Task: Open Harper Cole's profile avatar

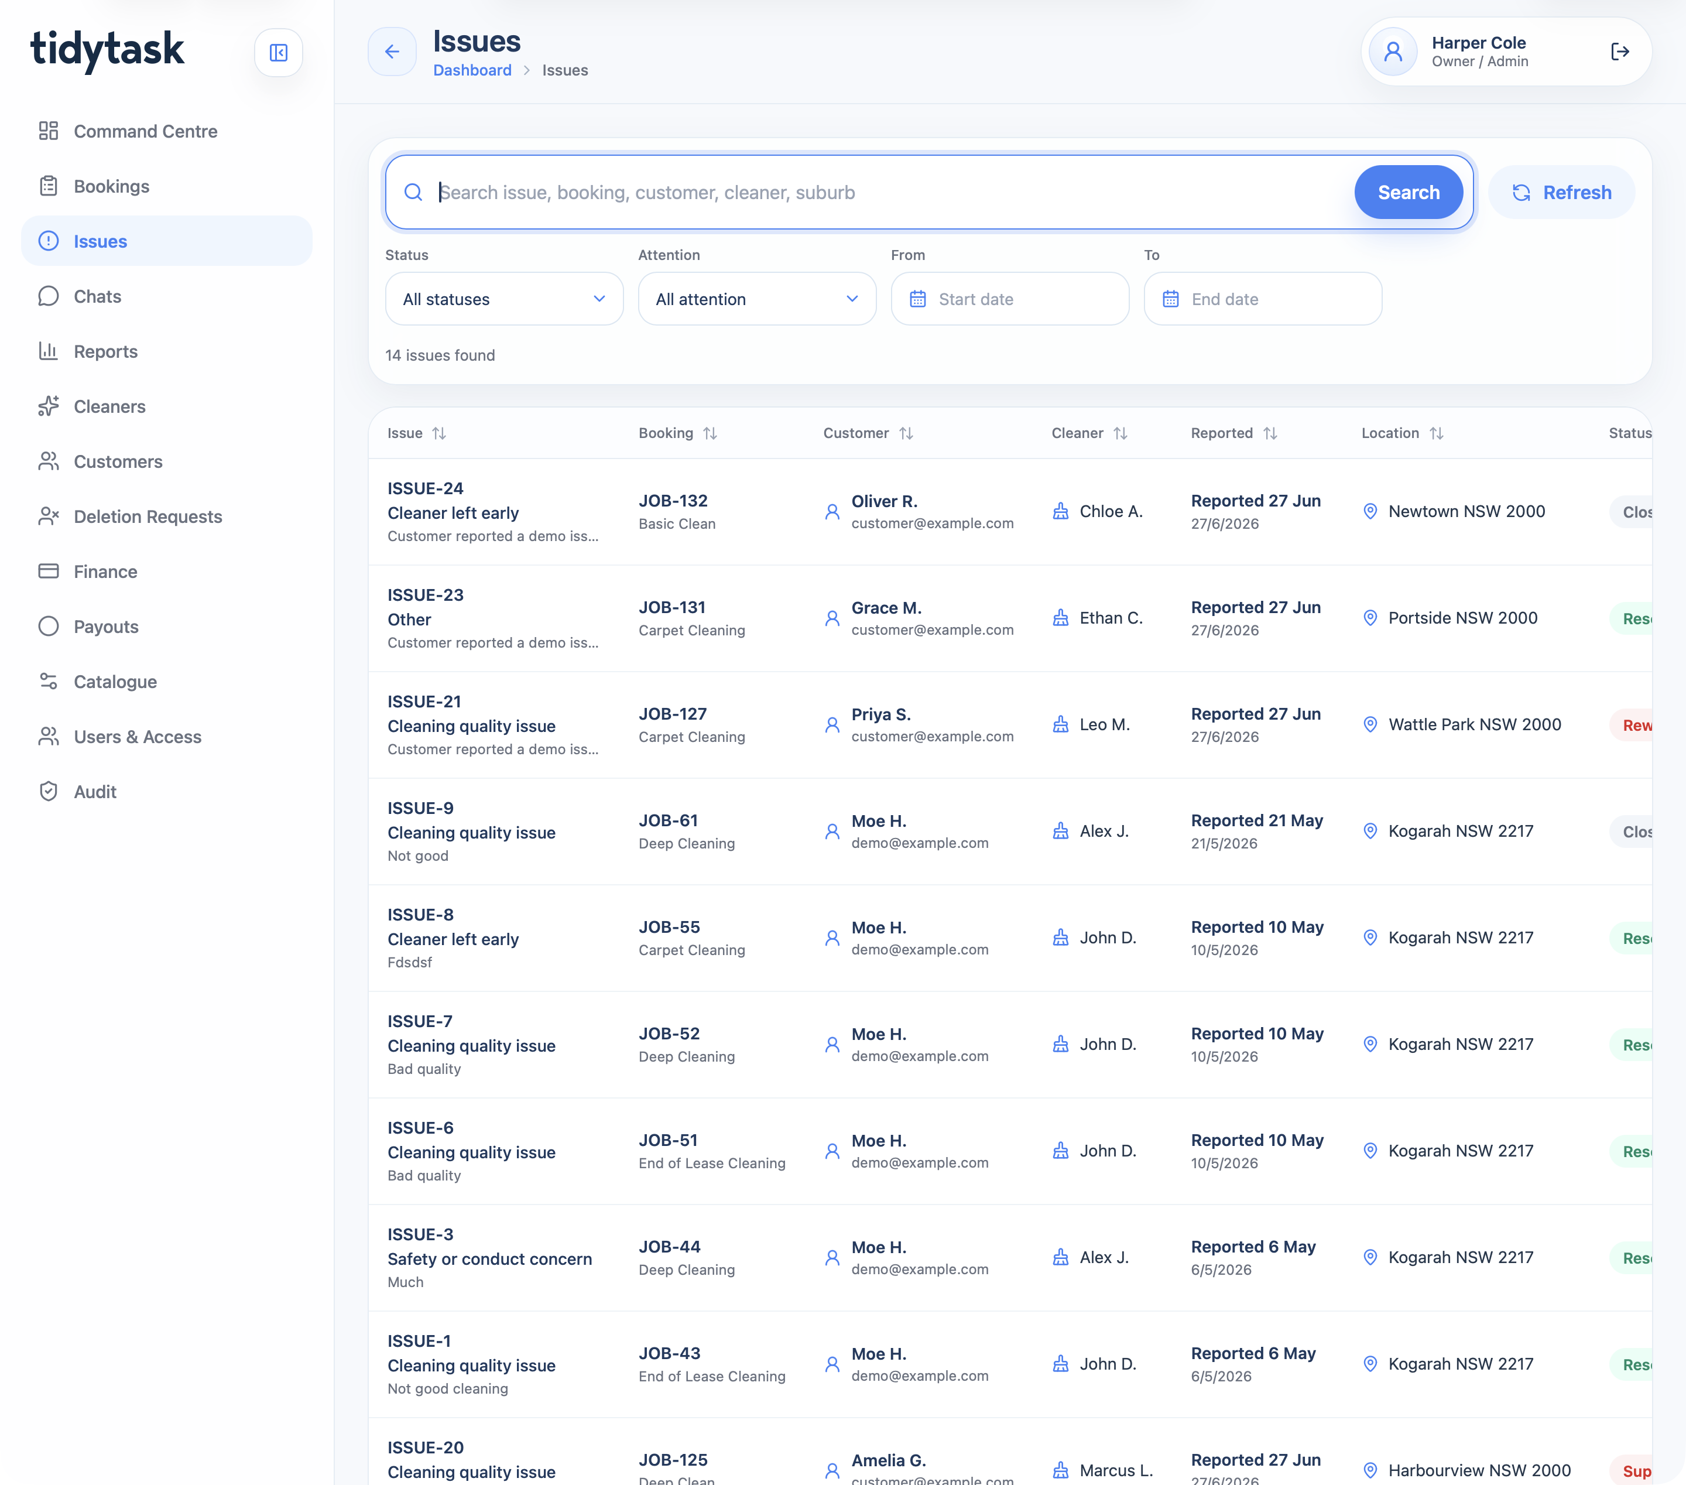Action: tap(1392, 52)
